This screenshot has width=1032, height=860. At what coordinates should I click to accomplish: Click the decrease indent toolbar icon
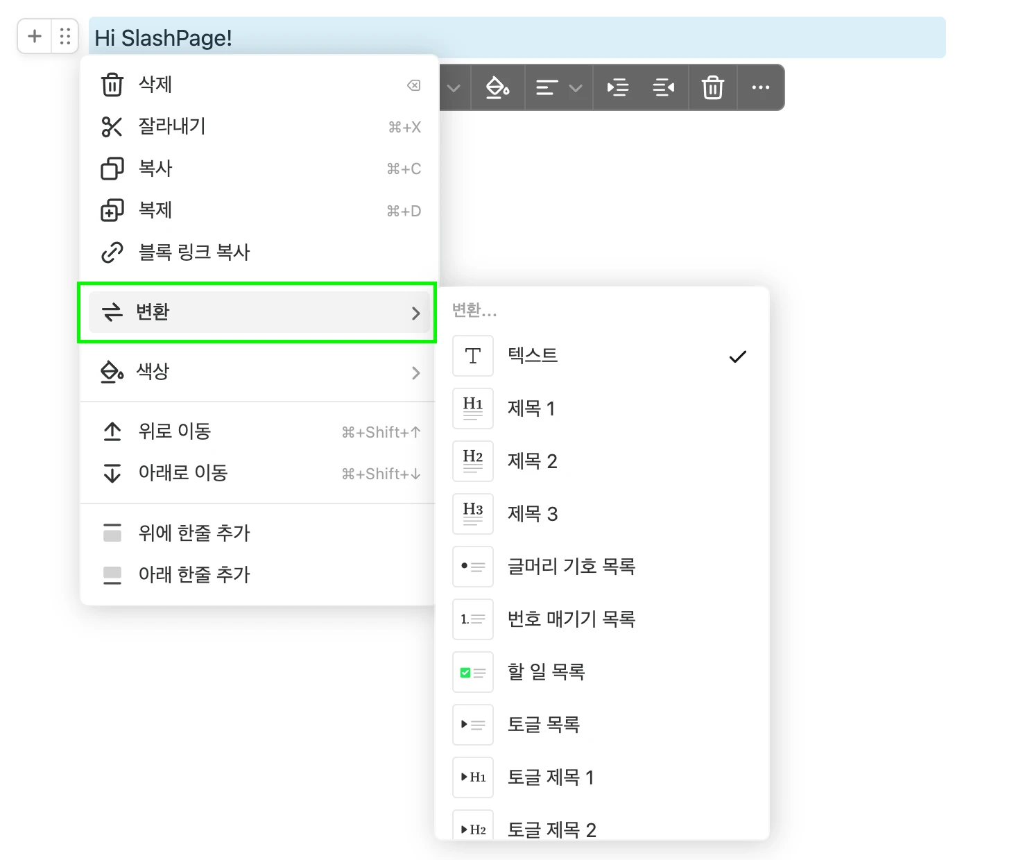664,88
